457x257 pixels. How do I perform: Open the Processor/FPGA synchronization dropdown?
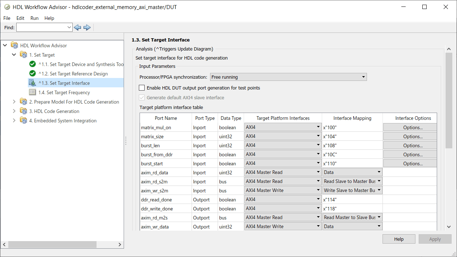pyautogui.click(x=363, y=77)
